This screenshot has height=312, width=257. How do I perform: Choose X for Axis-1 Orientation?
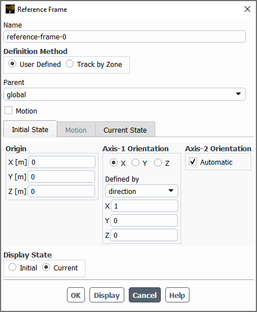tap(114, 163)
